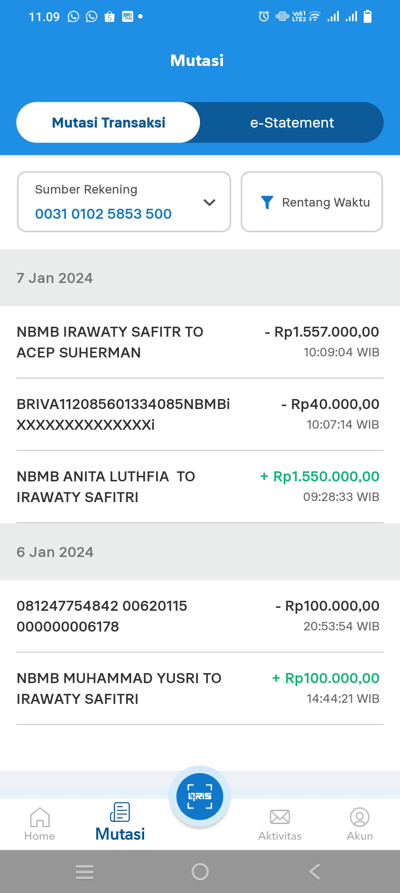Open MUHAMMAD YUSRI incoming transfer entry

click(200, 688)
